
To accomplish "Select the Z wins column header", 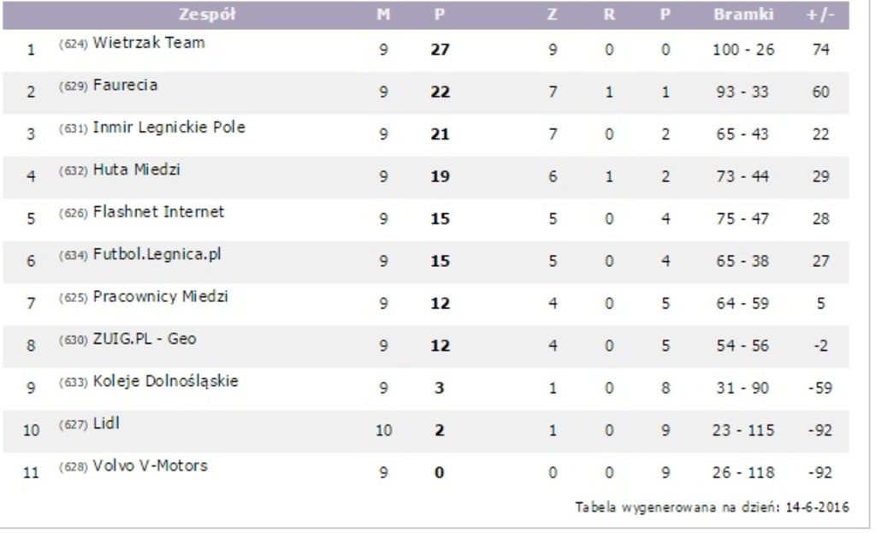I will click(552, 15).
